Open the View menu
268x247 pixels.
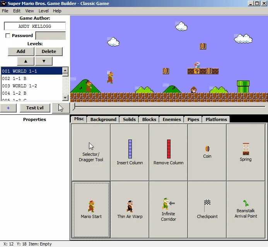click(29, 11)
